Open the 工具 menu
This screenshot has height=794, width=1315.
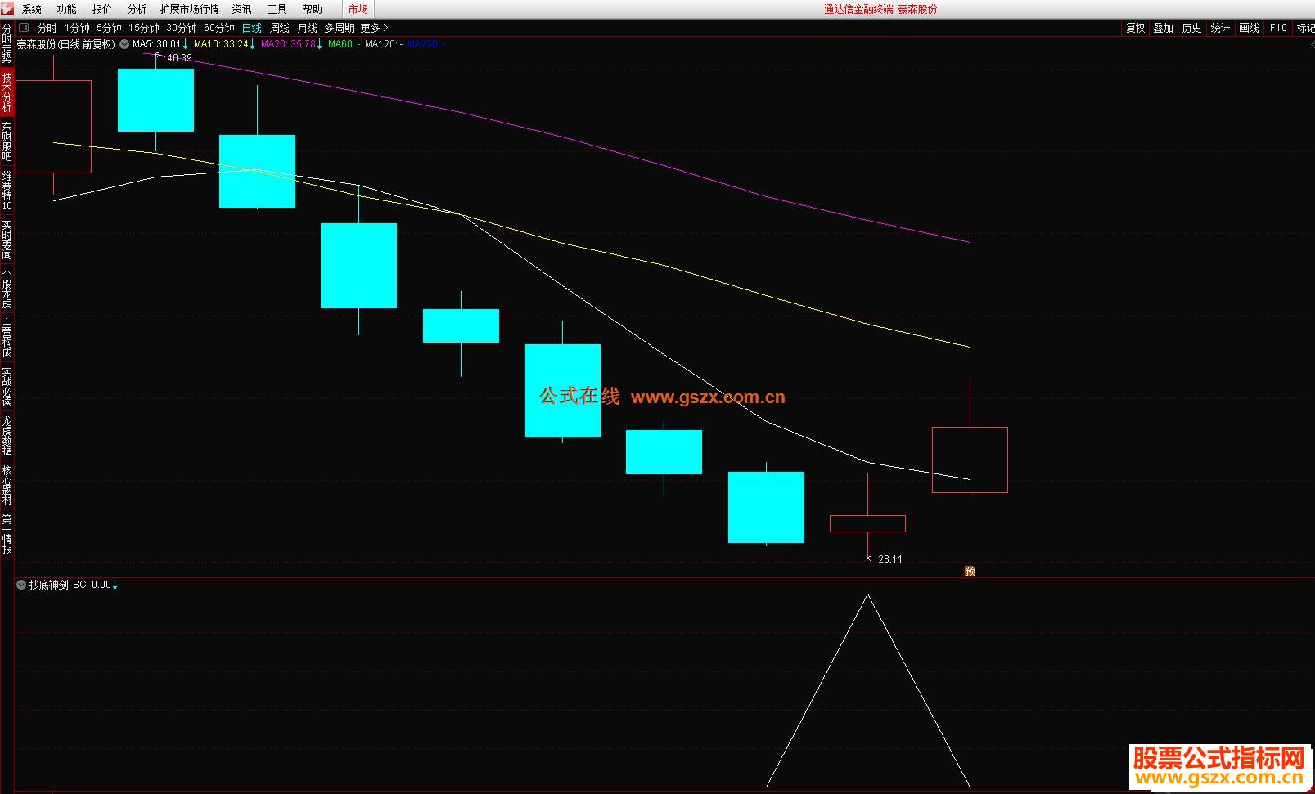click(x=277, y=9)
